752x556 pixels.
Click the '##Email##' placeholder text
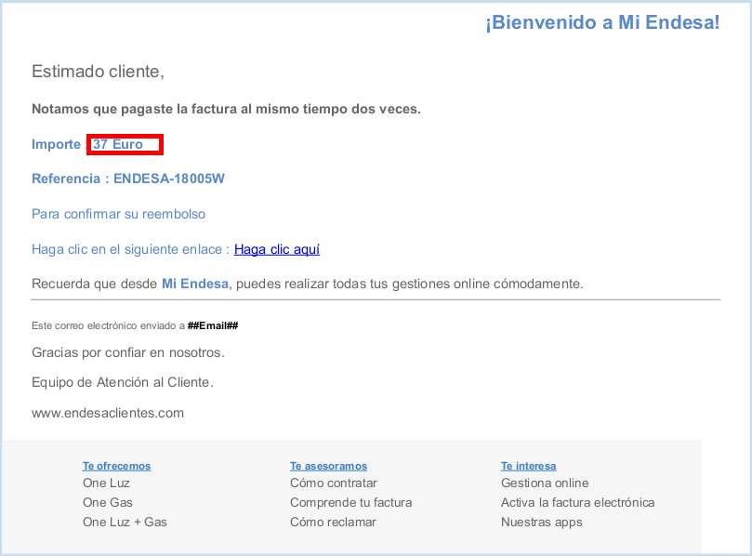pos(213,325)
